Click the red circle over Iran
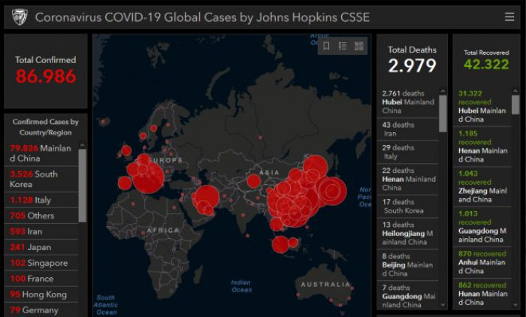This screenshot has height=317, width=526. (207, 198)
